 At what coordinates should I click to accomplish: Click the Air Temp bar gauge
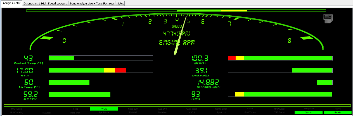[101, 83]
